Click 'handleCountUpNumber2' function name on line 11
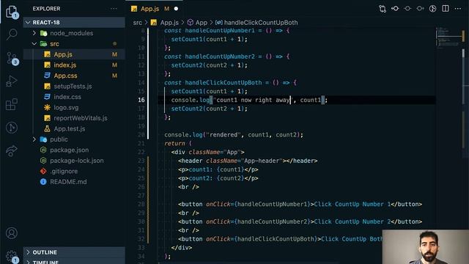This screenshot has width=469, height=264. [x=220, y=56]
